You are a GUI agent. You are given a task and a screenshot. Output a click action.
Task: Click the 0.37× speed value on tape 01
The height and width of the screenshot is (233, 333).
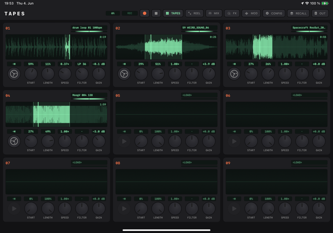tap(65, 64)
